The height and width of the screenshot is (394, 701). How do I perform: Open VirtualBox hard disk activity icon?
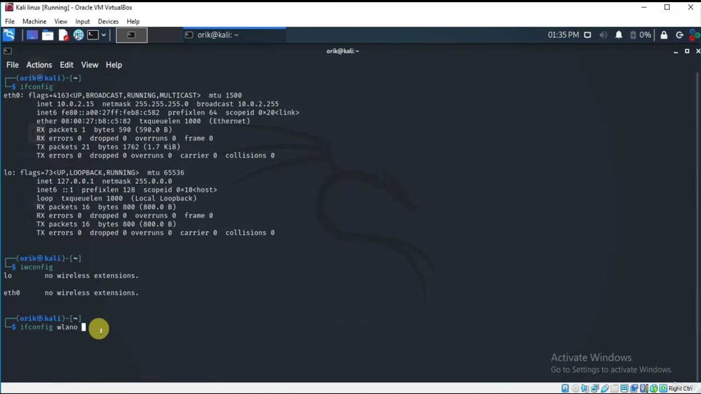(x=565, y=389)
